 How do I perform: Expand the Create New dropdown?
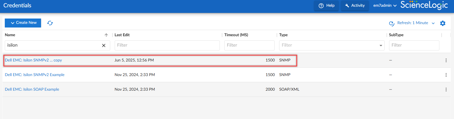click(23, 23)
